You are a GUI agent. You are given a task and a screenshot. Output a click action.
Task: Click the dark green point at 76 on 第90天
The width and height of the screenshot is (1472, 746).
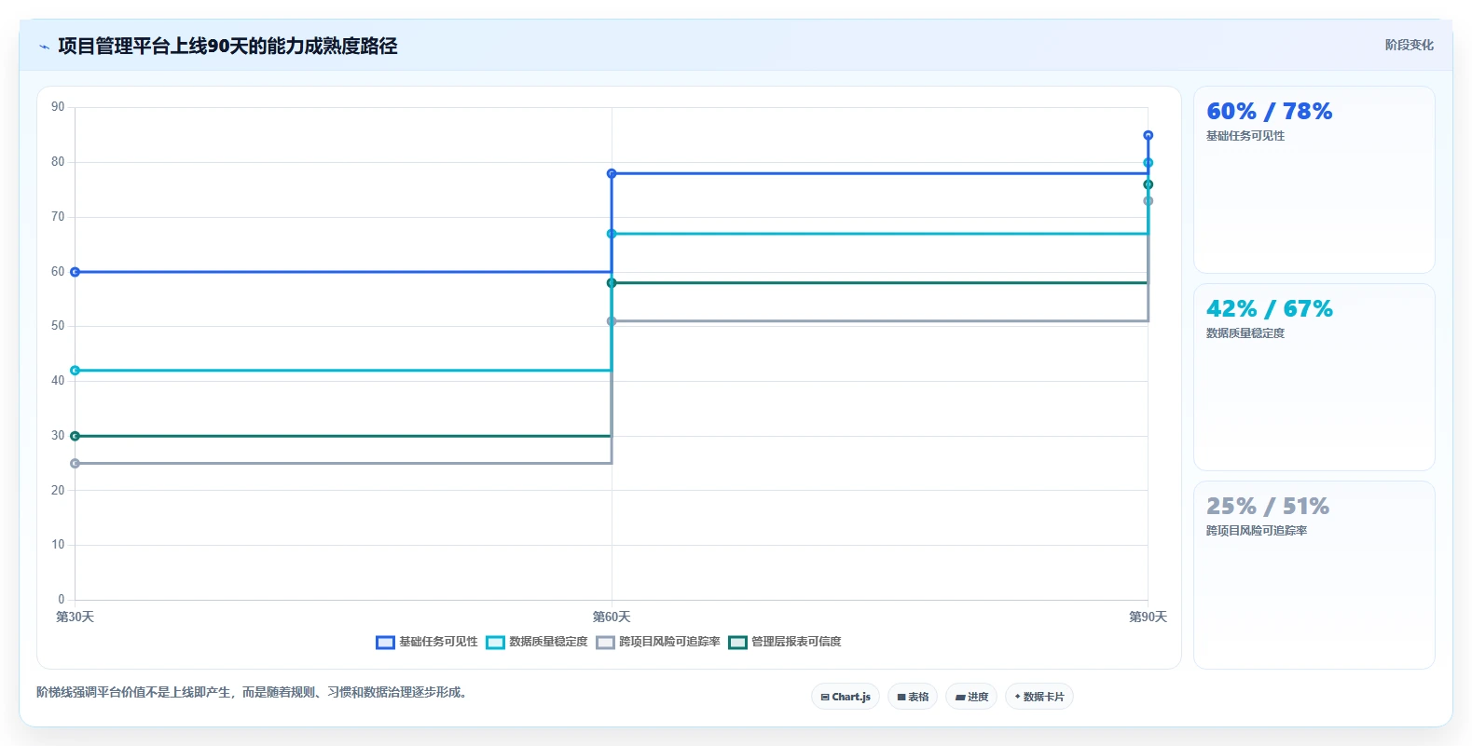click(1148, 184)
